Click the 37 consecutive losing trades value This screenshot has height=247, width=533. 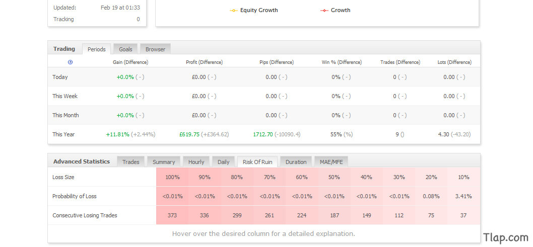coord(463,215)
